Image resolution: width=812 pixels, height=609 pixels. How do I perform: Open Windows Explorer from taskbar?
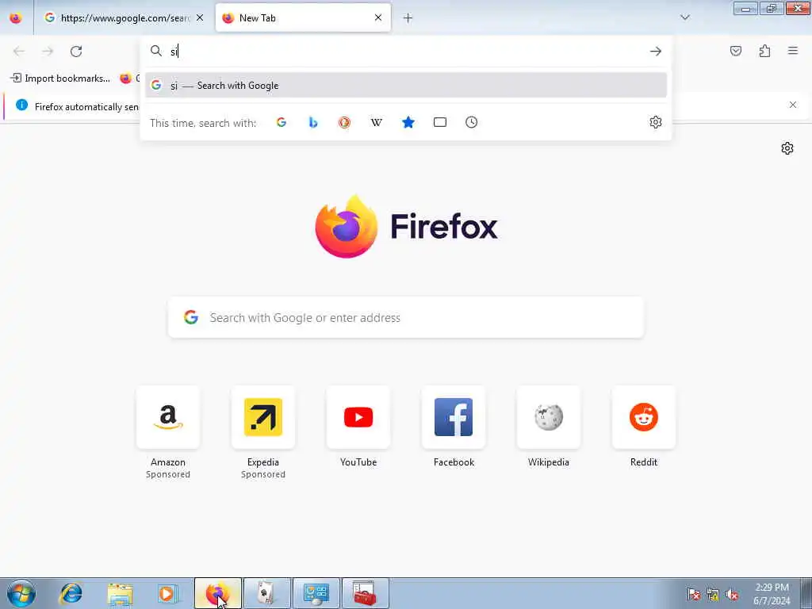coord(121,593)
